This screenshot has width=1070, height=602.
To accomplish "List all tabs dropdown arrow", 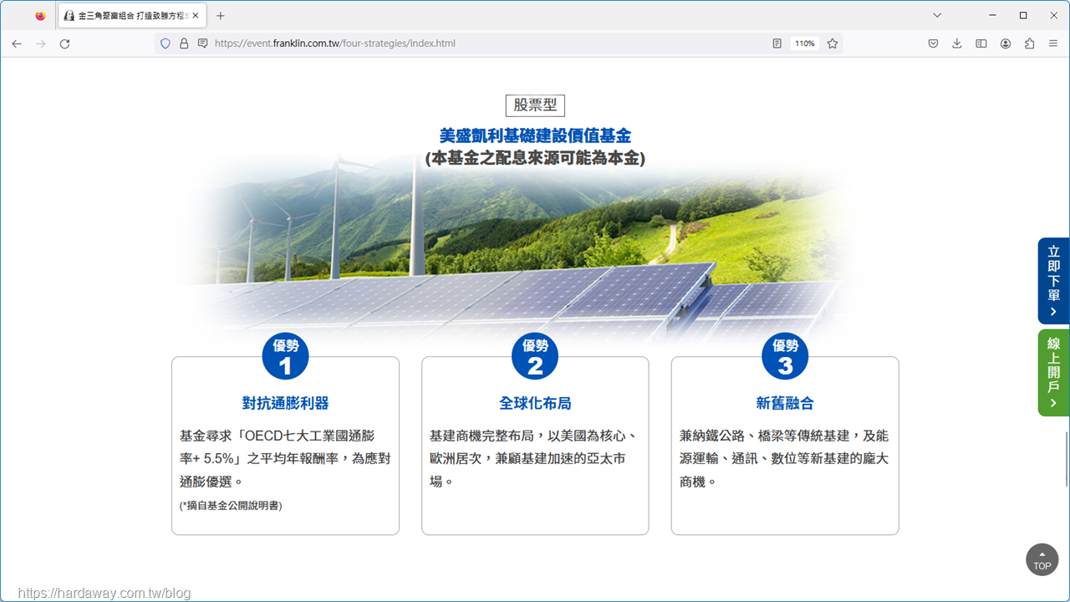I will point(937,15).
